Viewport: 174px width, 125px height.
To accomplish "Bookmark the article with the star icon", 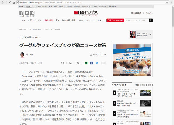I will (78, 63).
